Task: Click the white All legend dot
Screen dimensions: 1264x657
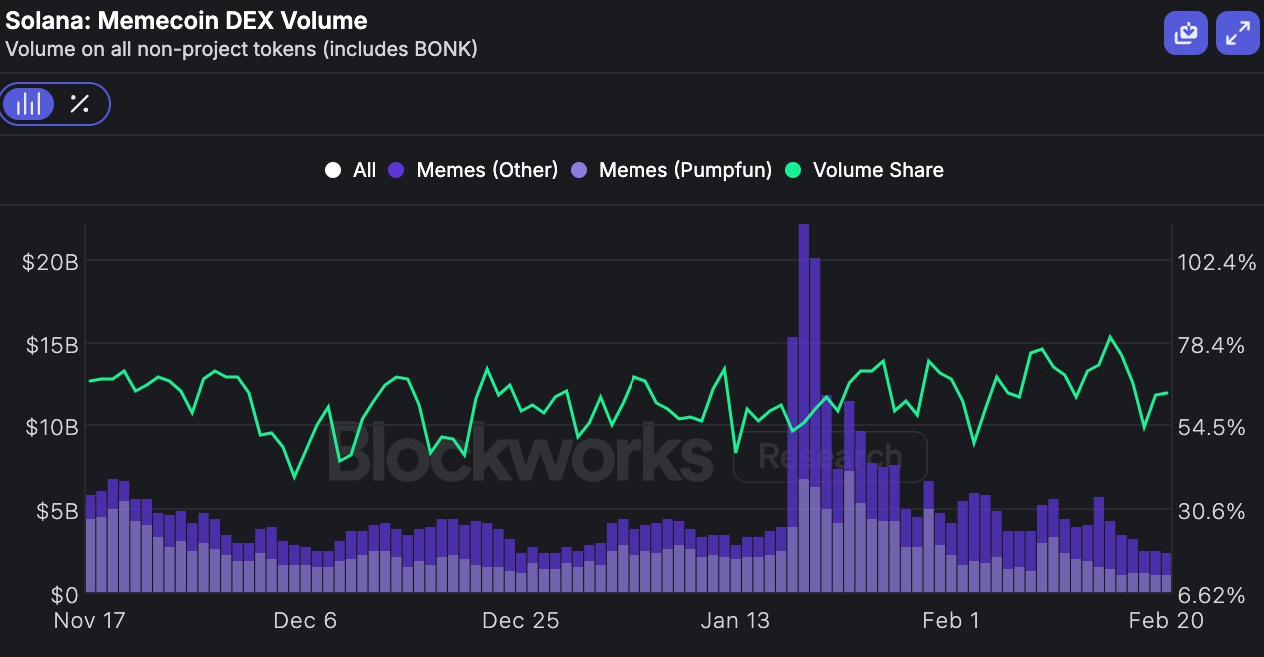Action: (x=333, y=170)
